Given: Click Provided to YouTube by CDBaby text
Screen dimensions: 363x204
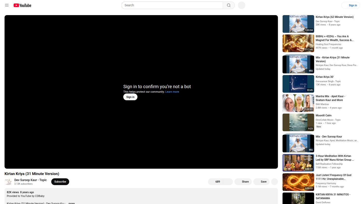Looking at the screenshot, I should pos(26,196).
